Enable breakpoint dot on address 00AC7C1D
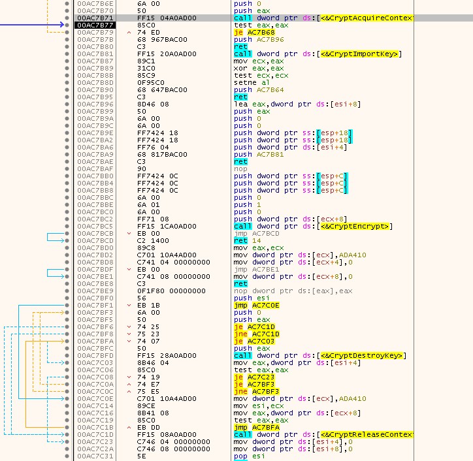The image size is (473, 461). pyautogui.click(x=68, y=434)
